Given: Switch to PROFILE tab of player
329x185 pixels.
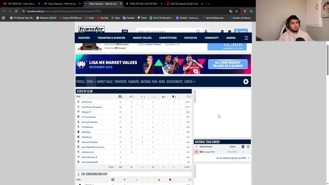Looking at the screenshot, I should (80, 82).
